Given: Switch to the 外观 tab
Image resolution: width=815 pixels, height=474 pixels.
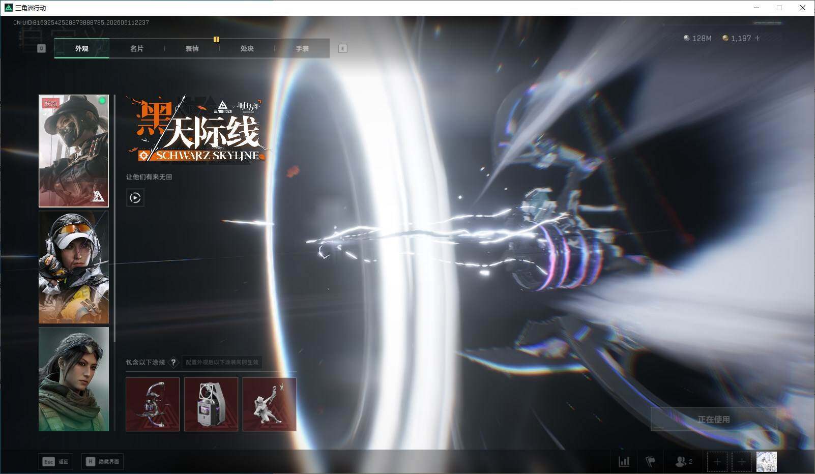Looking at the screenshot, I should pos(82,48).
